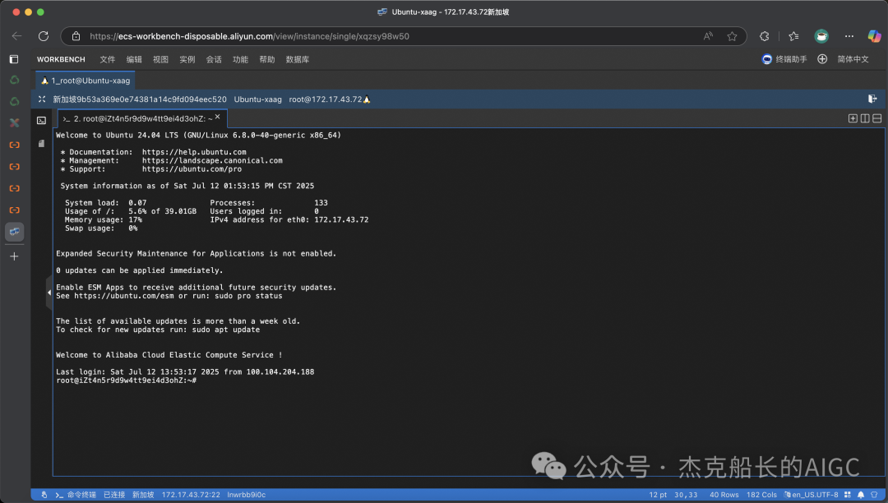The image size is (888, 503).
Task: Open the 文件 menu
Action: pyautogui.click(x=107, y=59)
